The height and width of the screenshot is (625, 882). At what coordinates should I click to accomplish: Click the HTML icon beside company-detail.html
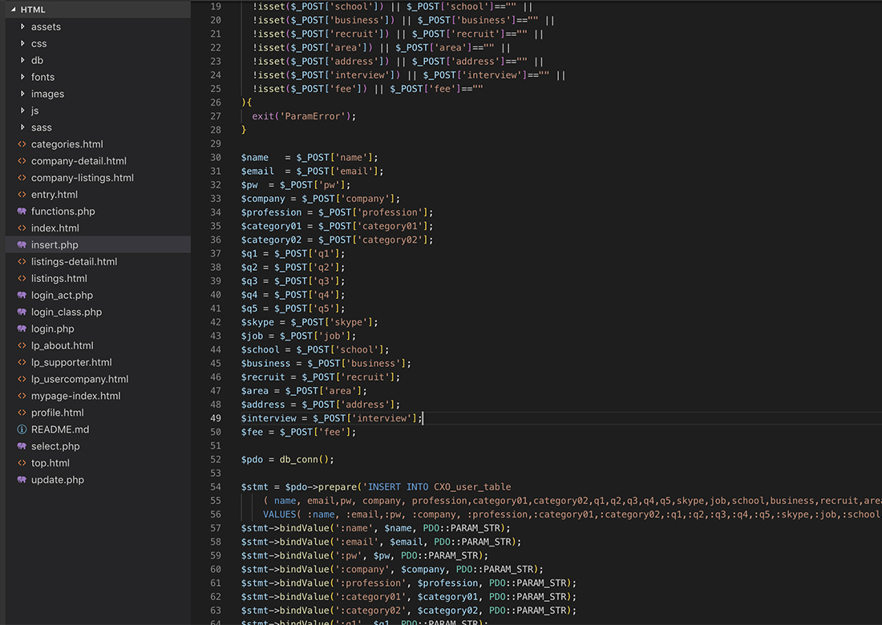point(22,161)
